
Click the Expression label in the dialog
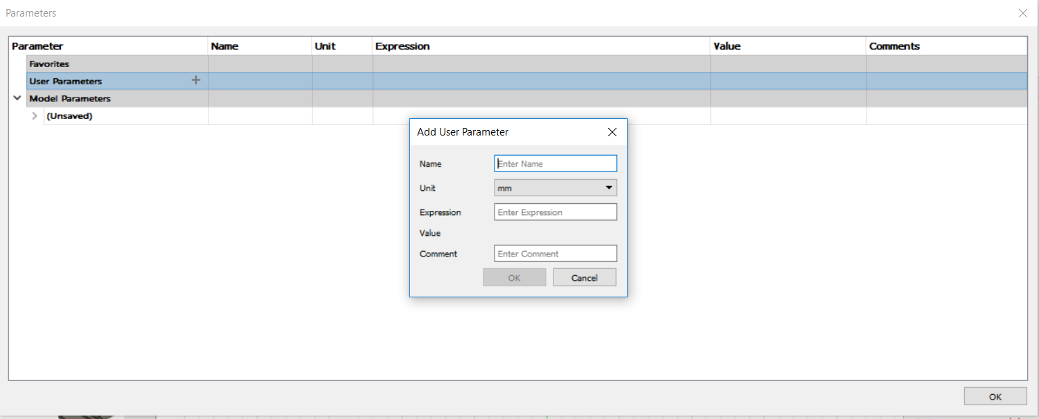[x=440, y=212]
